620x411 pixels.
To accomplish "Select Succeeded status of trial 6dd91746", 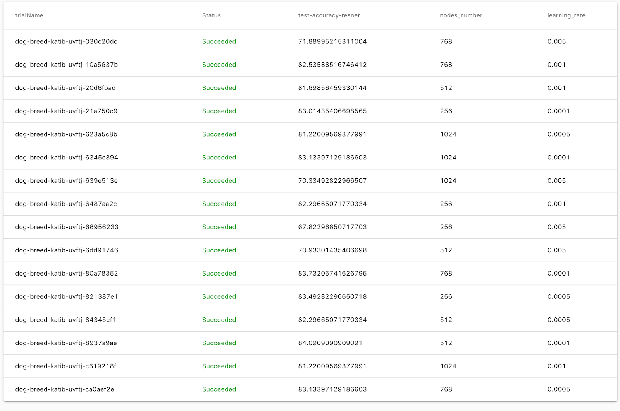I will pyautogui.click(x=219, y=250).
